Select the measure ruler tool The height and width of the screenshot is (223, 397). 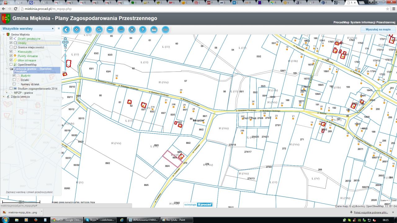[x=121, y=30]
